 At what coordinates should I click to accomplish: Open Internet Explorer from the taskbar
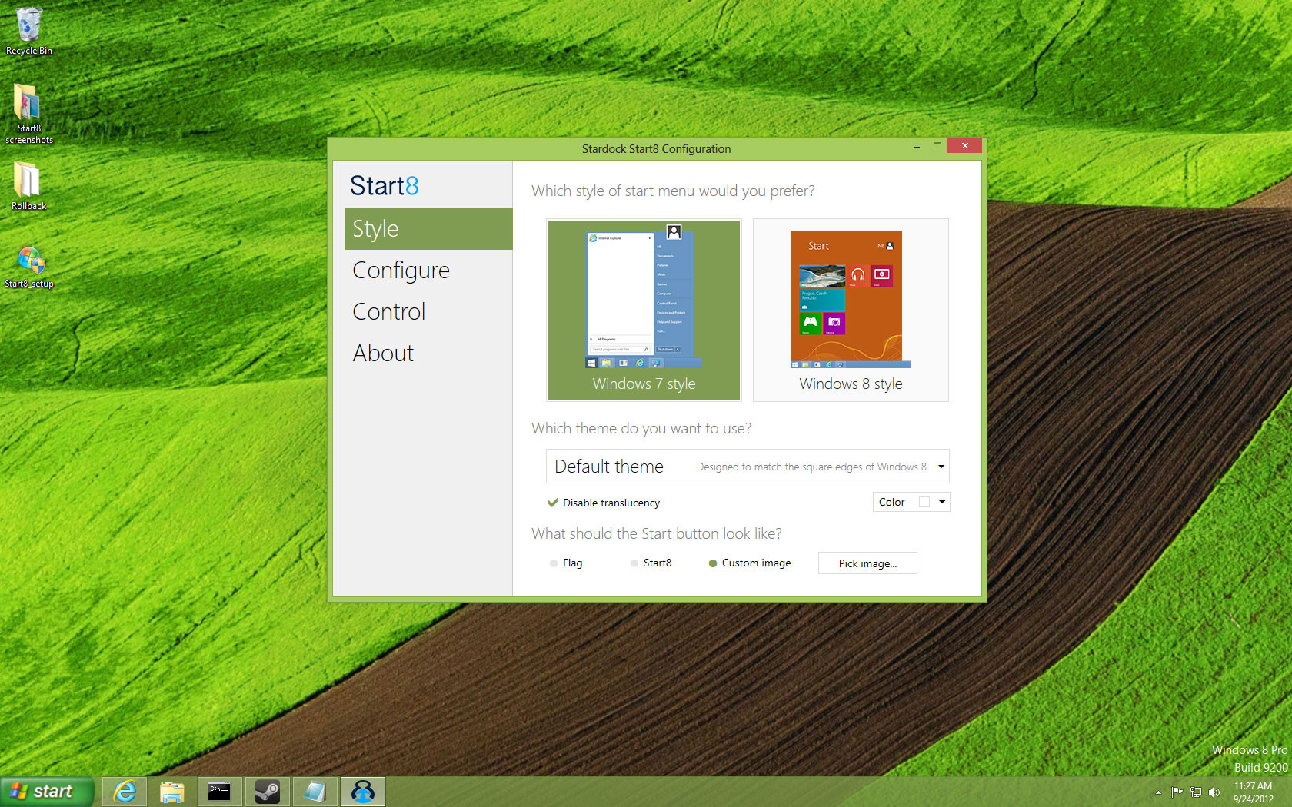tap(125, 792)
